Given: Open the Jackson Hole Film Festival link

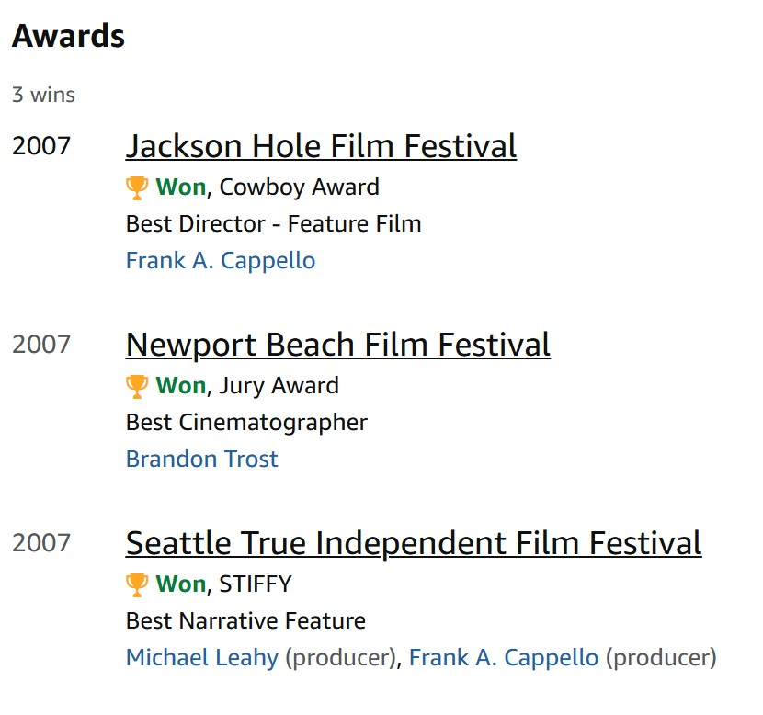Looking at the screenshot, I should tap(321, 147).
